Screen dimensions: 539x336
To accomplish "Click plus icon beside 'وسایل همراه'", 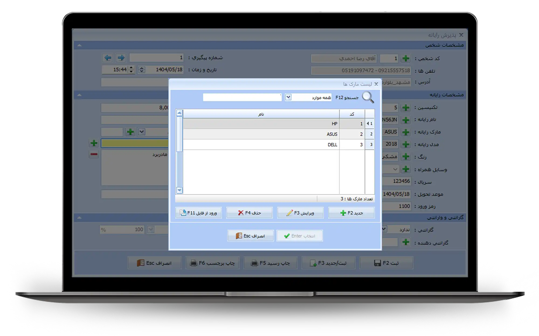I will [x=406, y=169].
